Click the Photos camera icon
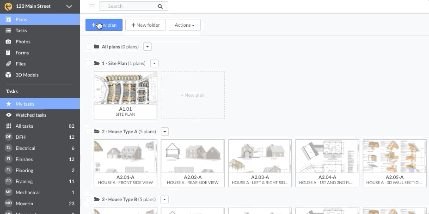429x214 pixels. [8, 42]
